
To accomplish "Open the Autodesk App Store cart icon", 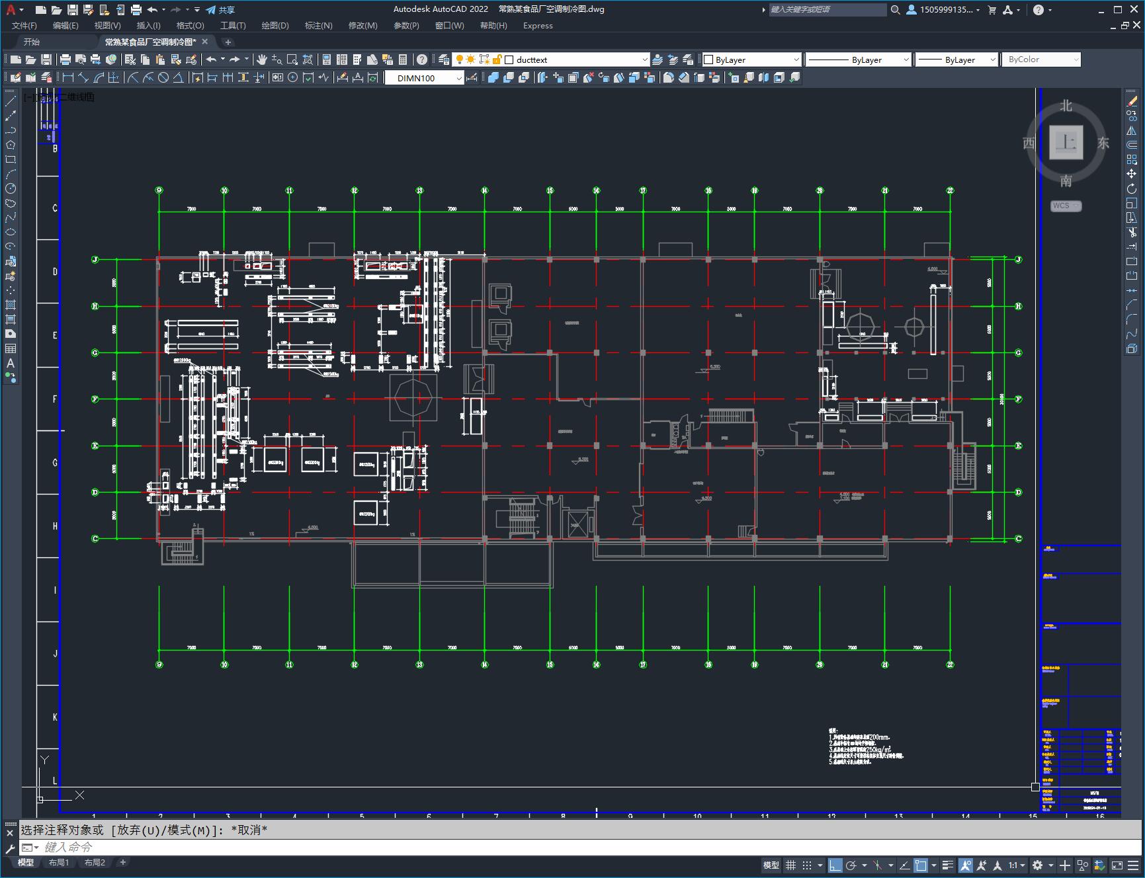I will (992, 10).
